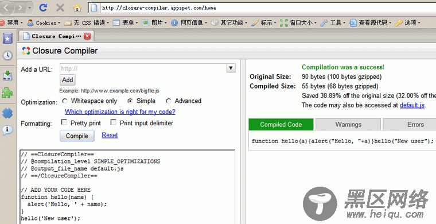Click the '55 bytes (68 bytes gzipped)' value
This screenshot has width=436, height=224.
(x=340, y=86)
